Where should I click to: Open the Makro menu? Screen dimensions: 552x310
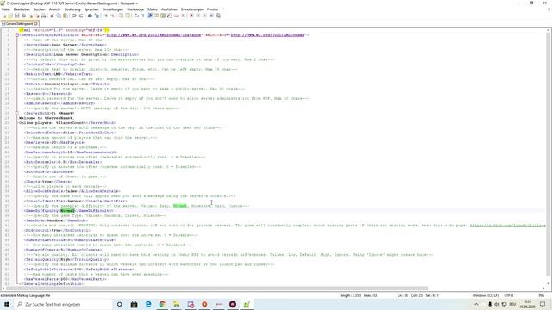153,9
